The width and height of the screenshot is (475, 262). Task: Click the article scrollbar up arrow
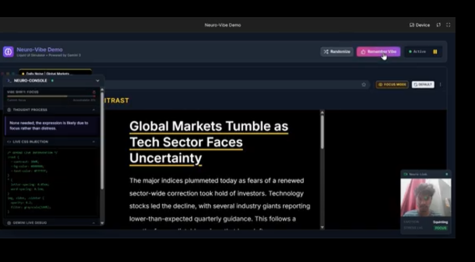pos(322,112)
